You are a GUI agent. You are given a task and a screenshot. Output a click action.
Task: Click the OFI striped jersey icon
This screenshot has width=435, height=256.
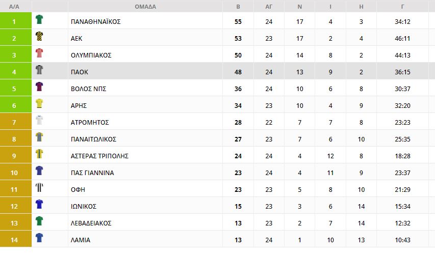tap(39, 188)
